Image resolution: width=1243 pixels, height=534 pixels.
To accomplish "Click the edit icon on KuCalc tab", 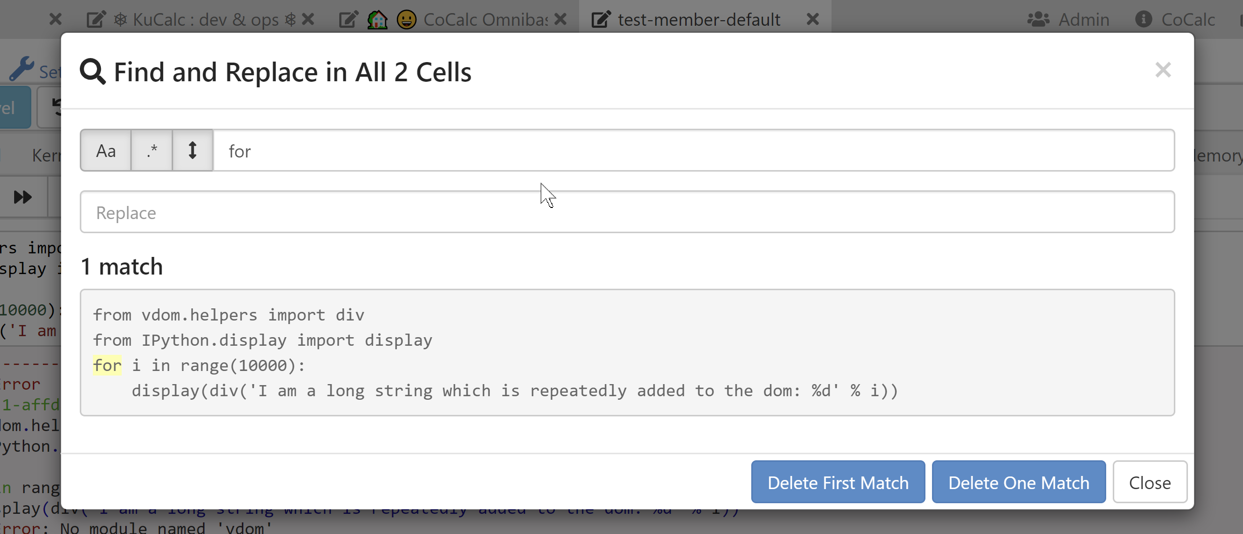I will click(96, 20).
